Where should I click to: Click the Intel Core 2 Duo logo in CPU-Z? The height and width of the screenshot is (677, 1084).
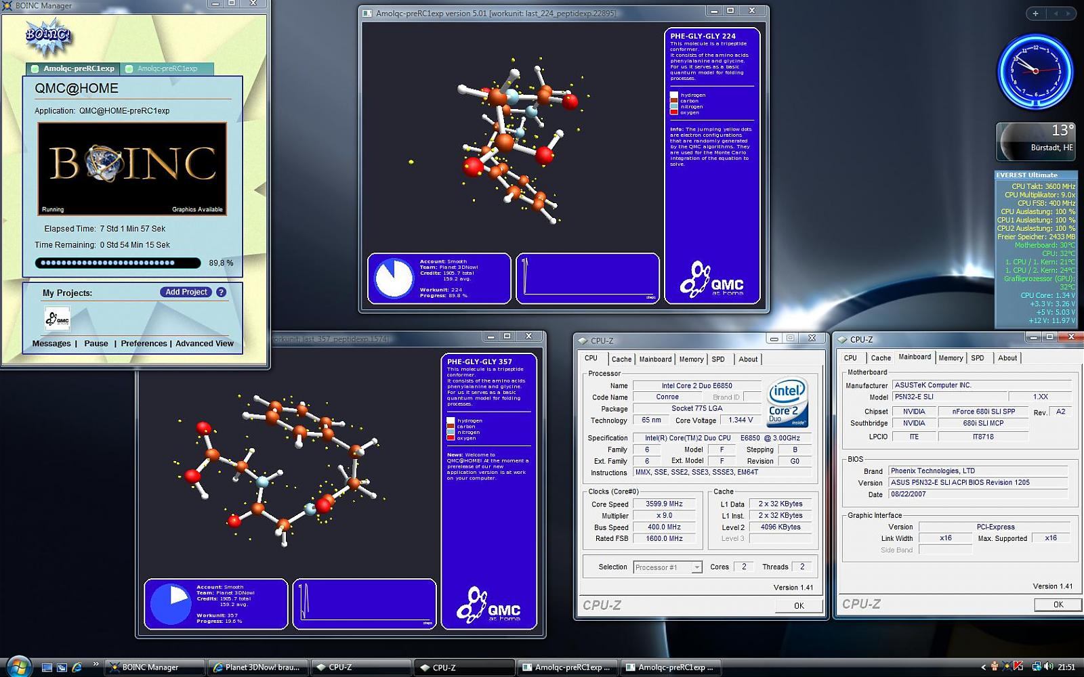pyautogui.click(x=787, y=403)
